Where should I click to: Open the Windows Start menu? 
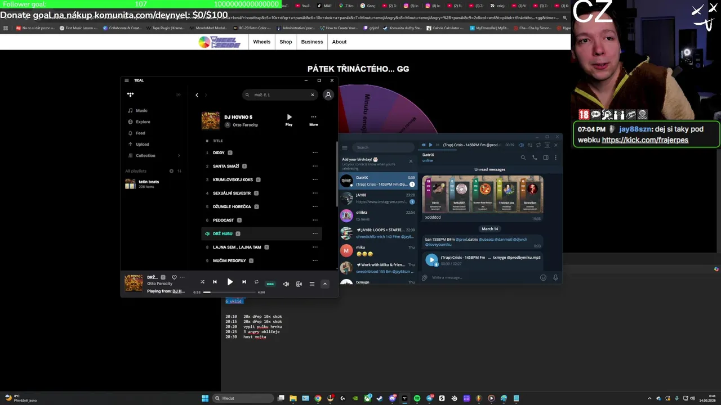coord(205,398)
